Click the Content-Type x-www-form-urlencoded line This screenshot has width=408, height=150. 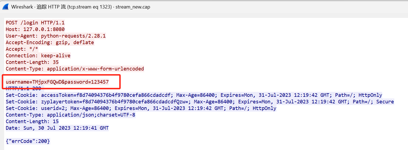click(x=75, y=69)
